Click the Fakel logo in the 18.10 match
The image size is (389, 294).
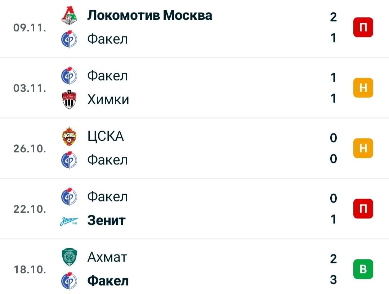coord(69,281)
